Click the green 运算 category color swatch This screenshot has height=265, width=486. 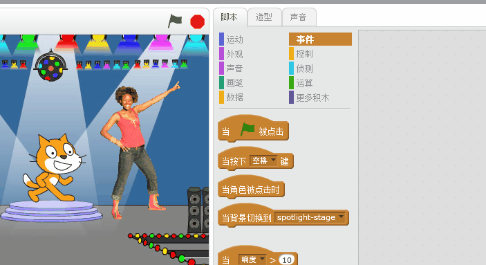point(291,83)
